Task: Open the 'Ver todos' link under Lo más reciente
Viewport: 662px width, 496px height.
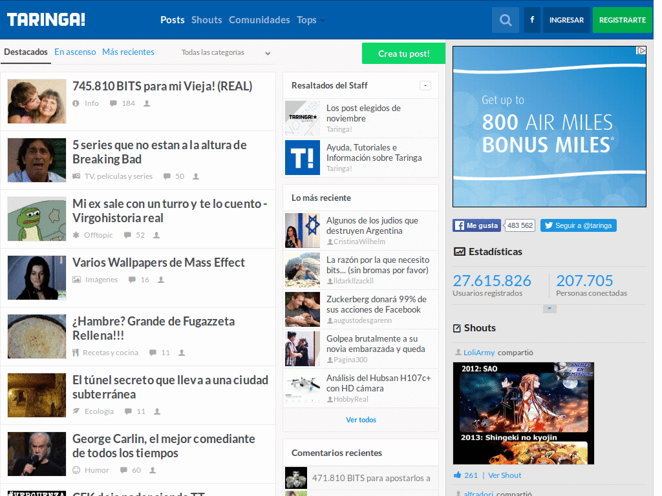Action: (361, 420)
